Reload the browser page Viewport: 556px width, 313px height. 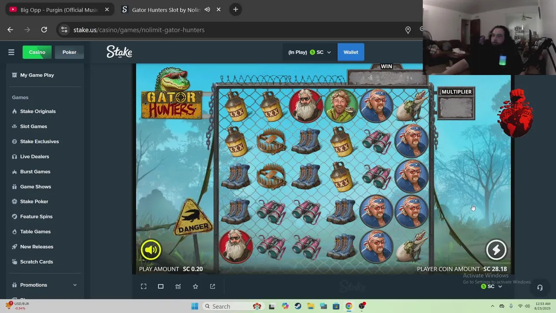44,30
